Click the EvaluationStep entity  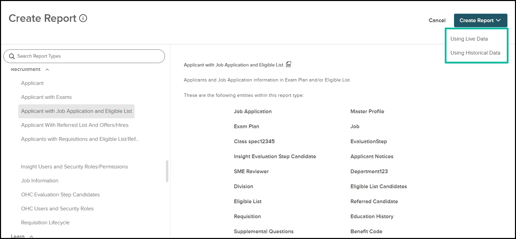pyautogui.click(x=368, y=141)
